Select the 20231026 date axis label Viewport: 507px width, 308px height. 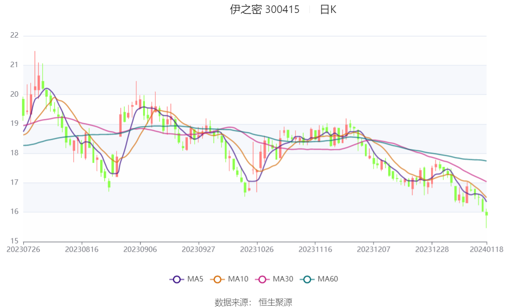[x=257, y=249]
